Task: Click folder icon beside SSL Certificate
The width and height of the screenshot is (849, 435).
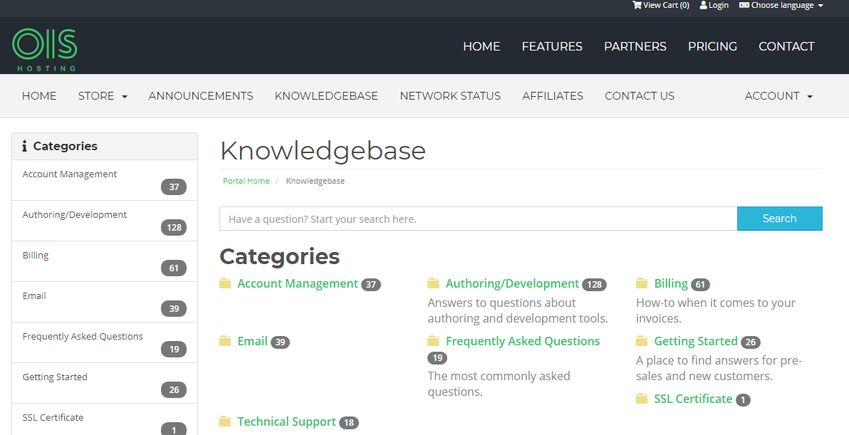Action: point(642,399)
